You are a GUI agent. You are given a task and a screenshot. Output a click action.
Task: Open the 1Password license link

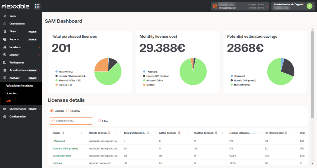tap(59, 141)
